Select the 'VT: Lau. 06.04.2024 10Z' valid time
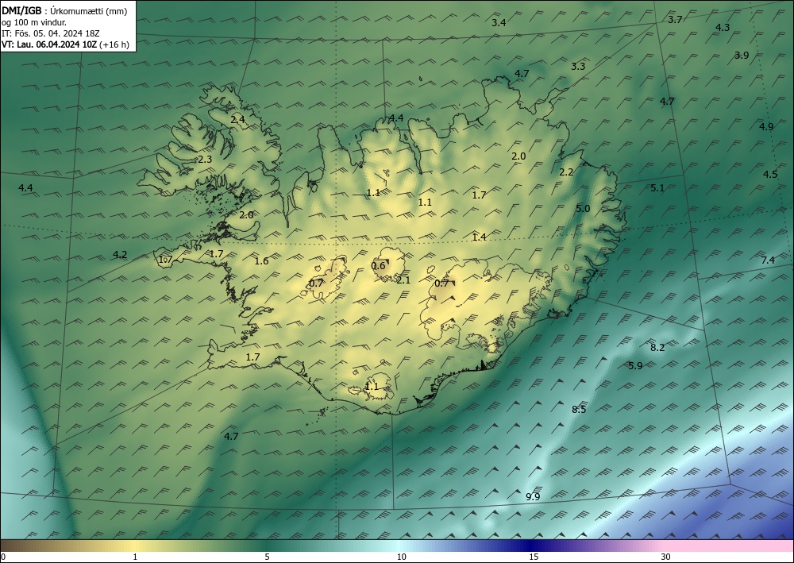 click(49, 44)
